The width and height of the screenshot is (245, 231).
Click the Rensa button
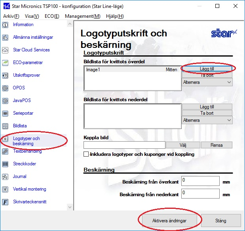point(217,145)
